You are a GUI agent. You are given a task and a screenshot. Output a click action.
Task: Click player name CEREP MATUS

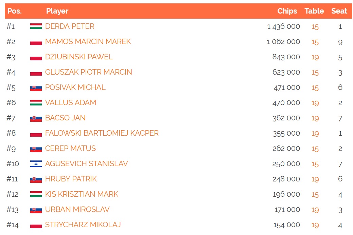tap(70, 149)
